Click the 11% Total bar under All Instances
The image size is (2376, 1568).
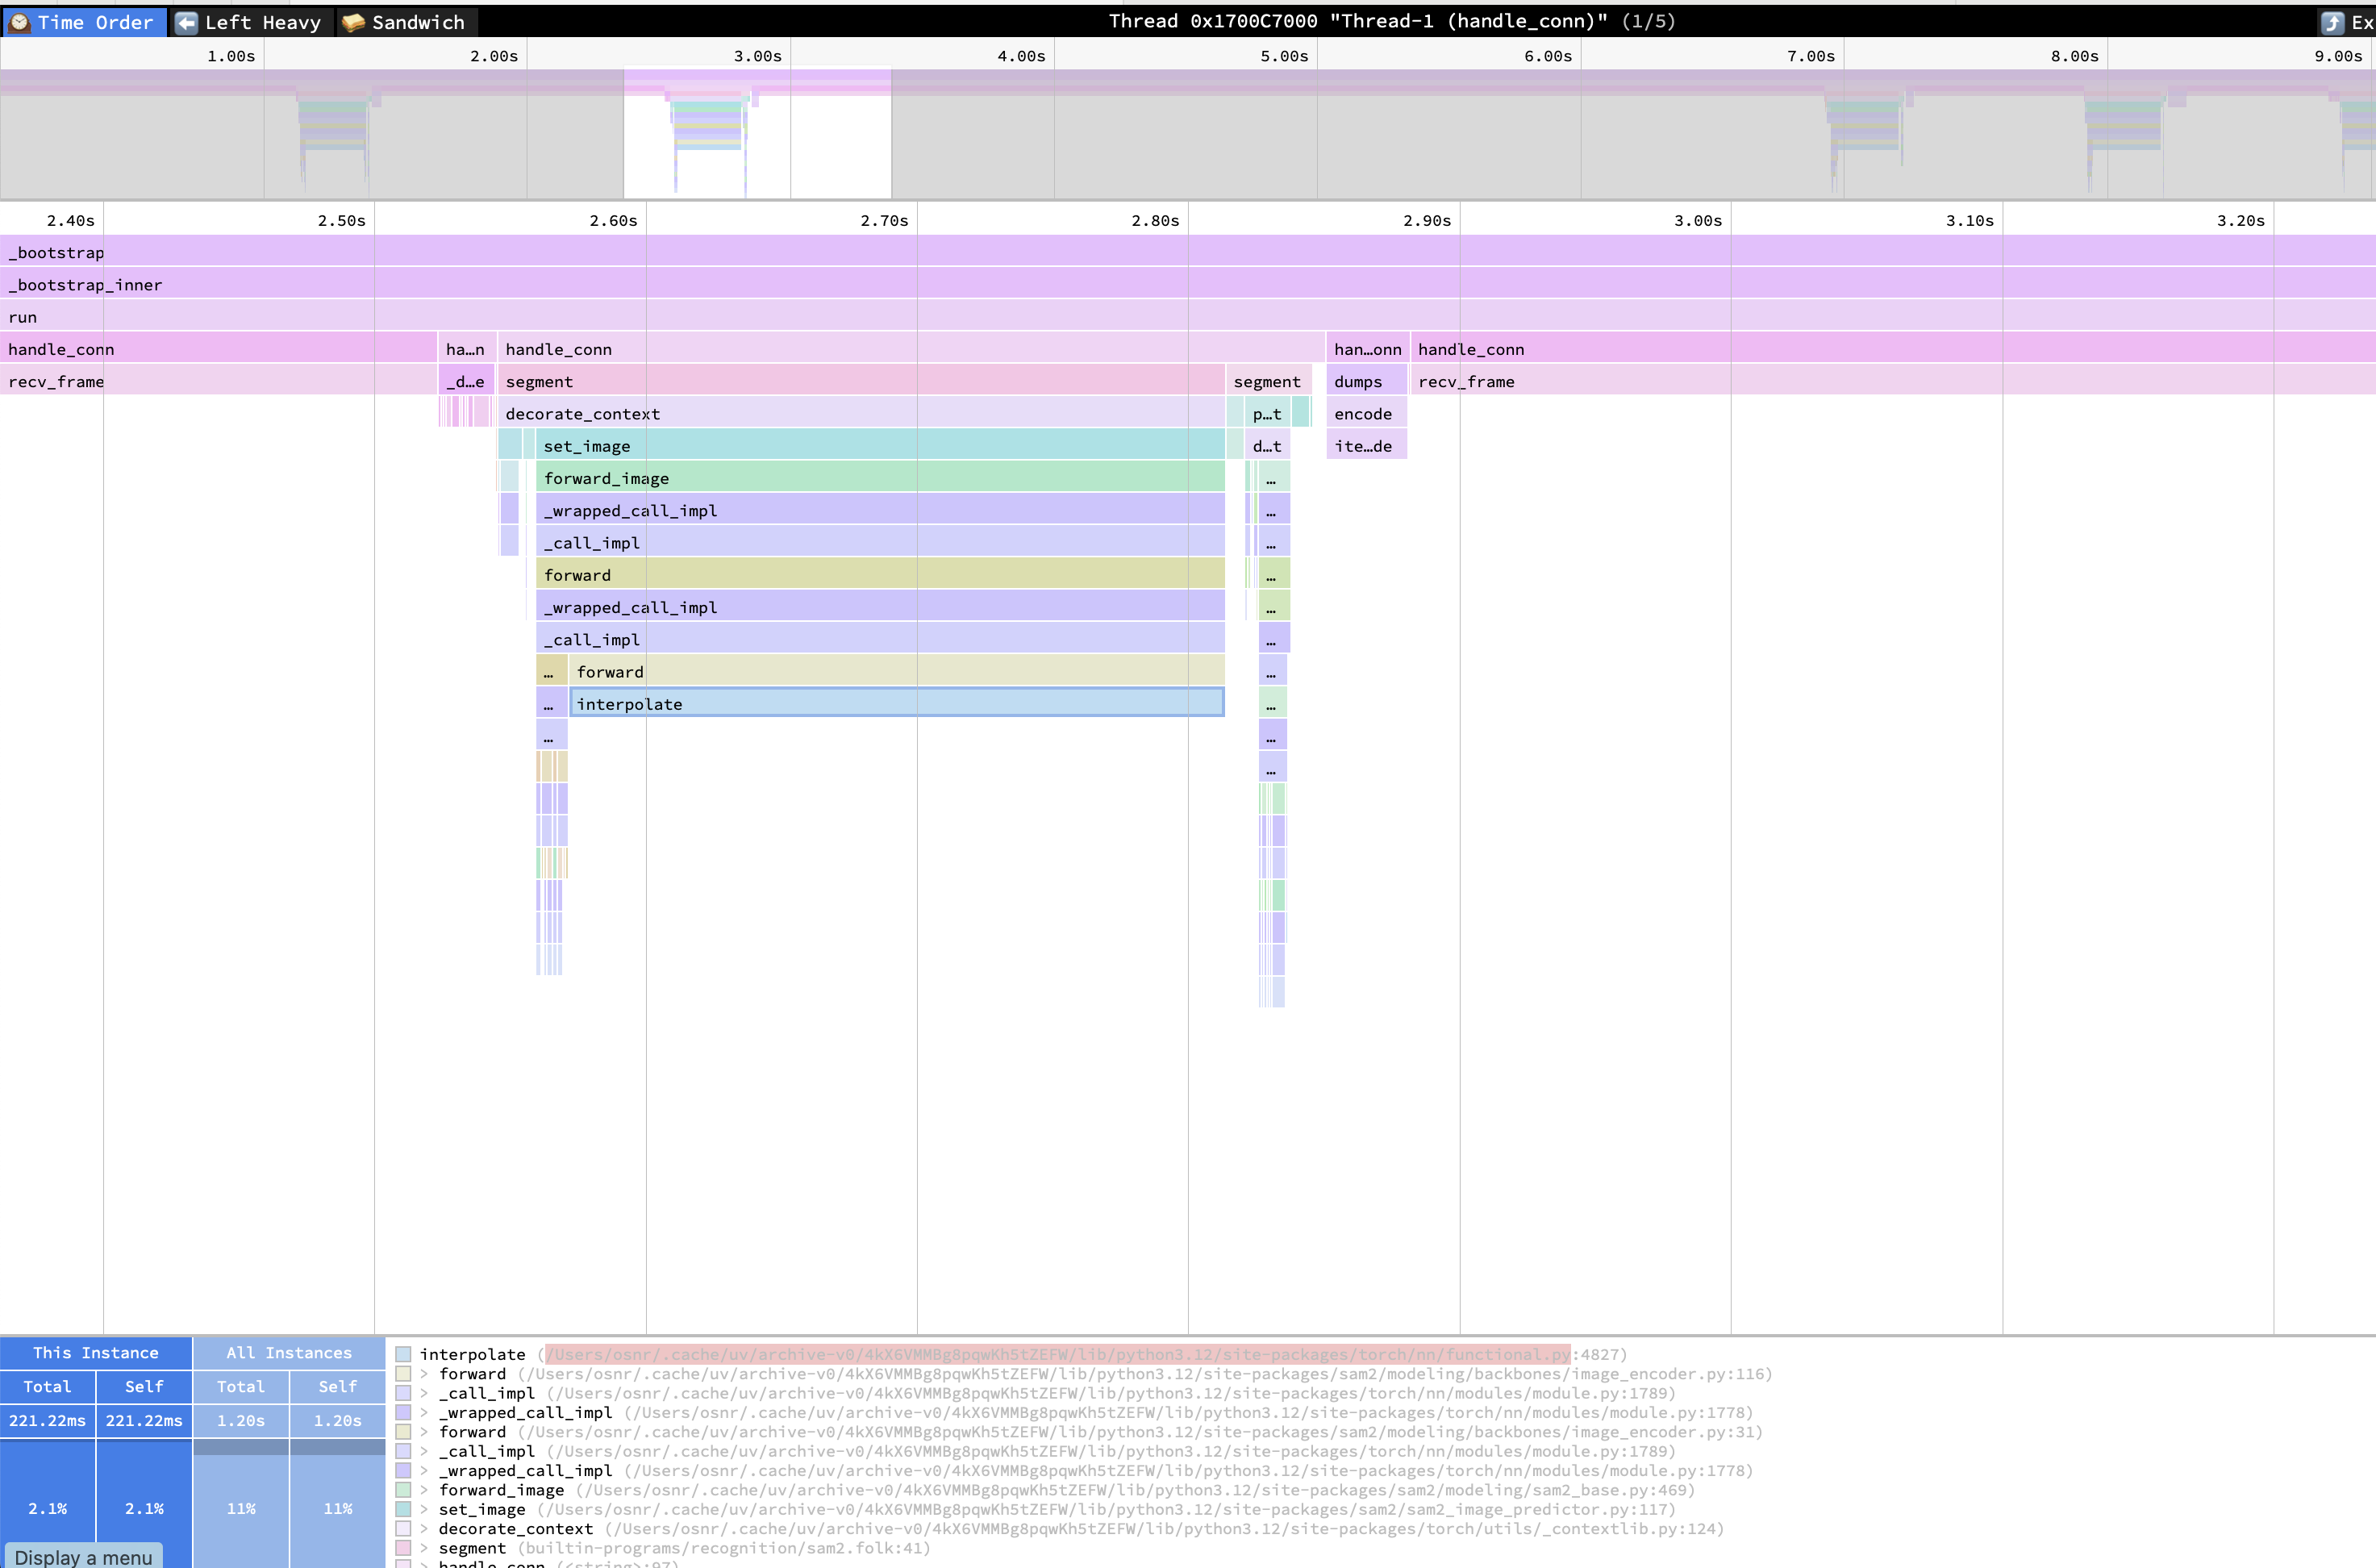(241, 1503)
